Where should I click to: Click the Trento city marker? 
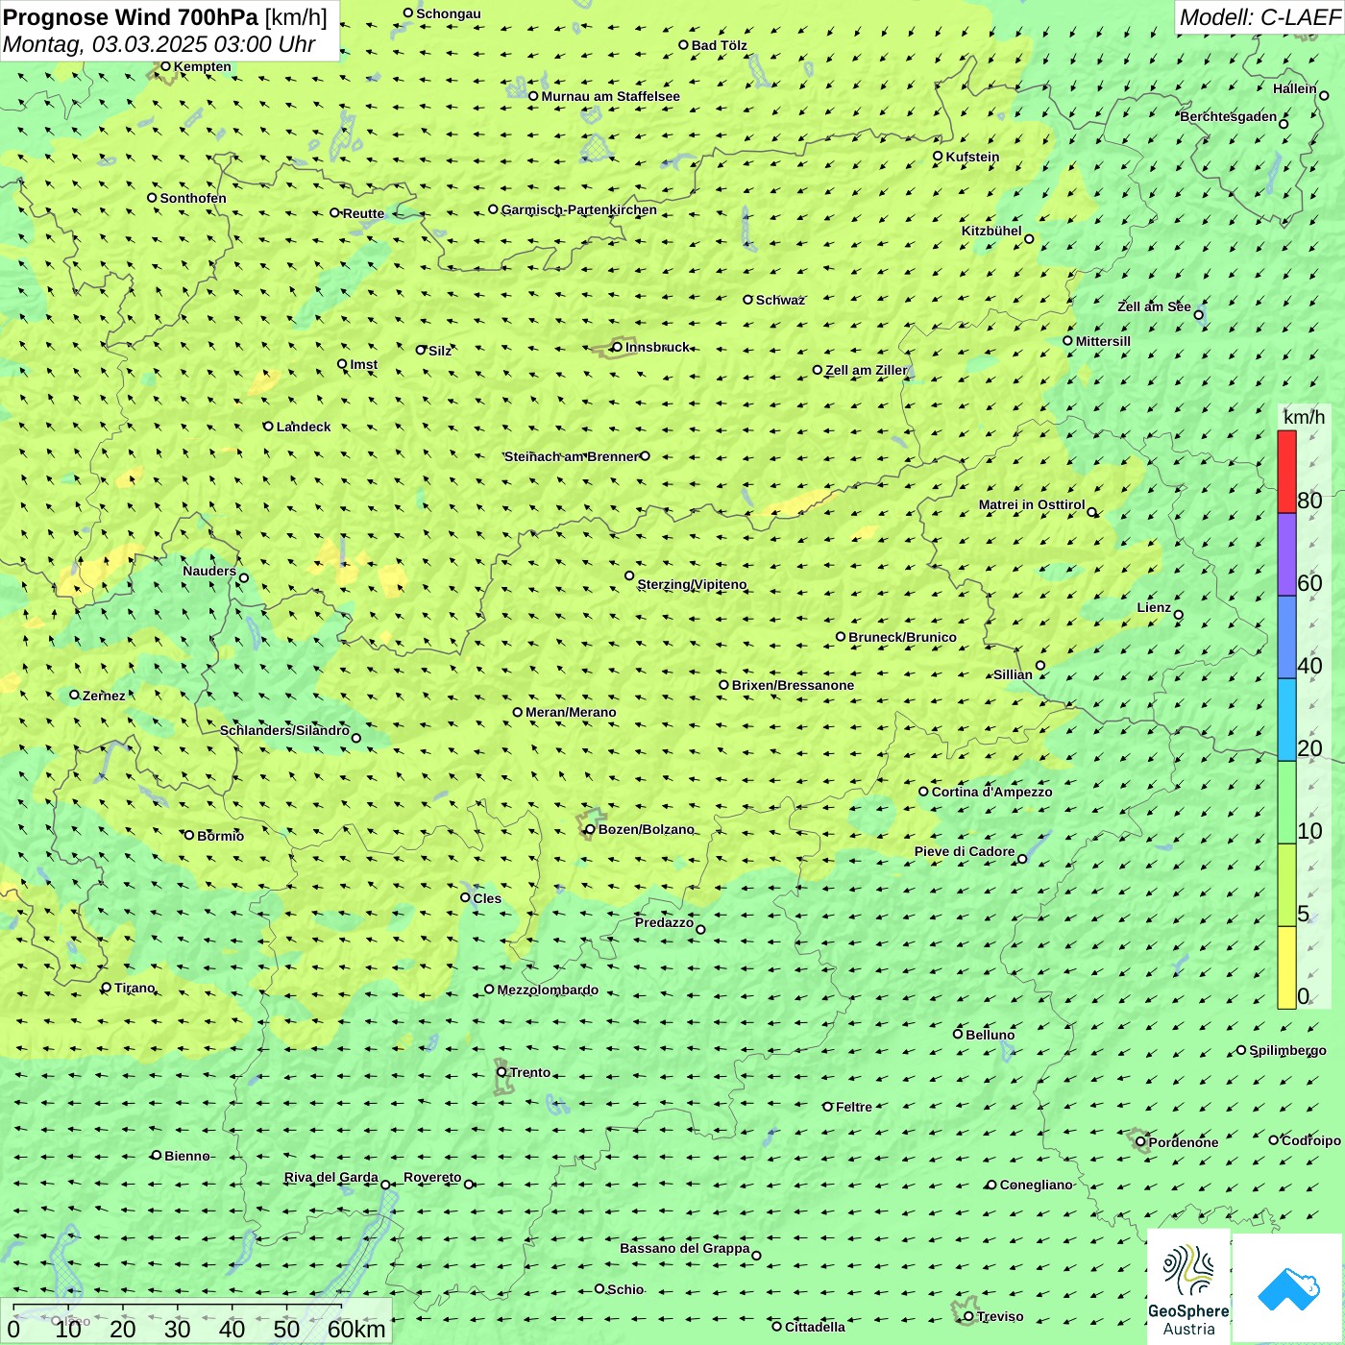(x=501, y=1072)
